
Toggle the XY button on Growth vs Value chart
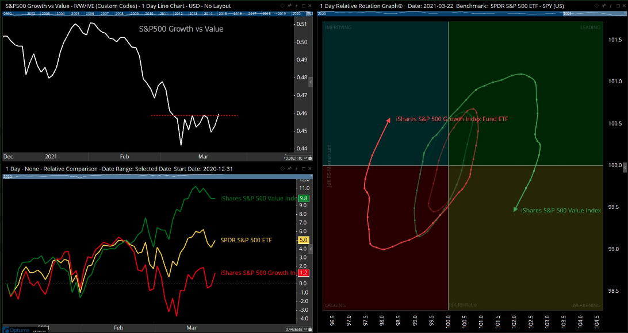pos(306,158)
